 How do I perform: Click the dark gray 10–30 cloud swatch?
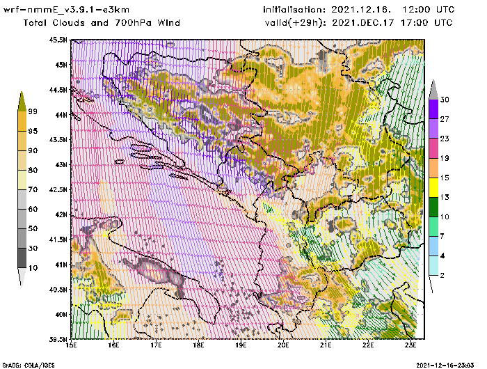(22, 258)
